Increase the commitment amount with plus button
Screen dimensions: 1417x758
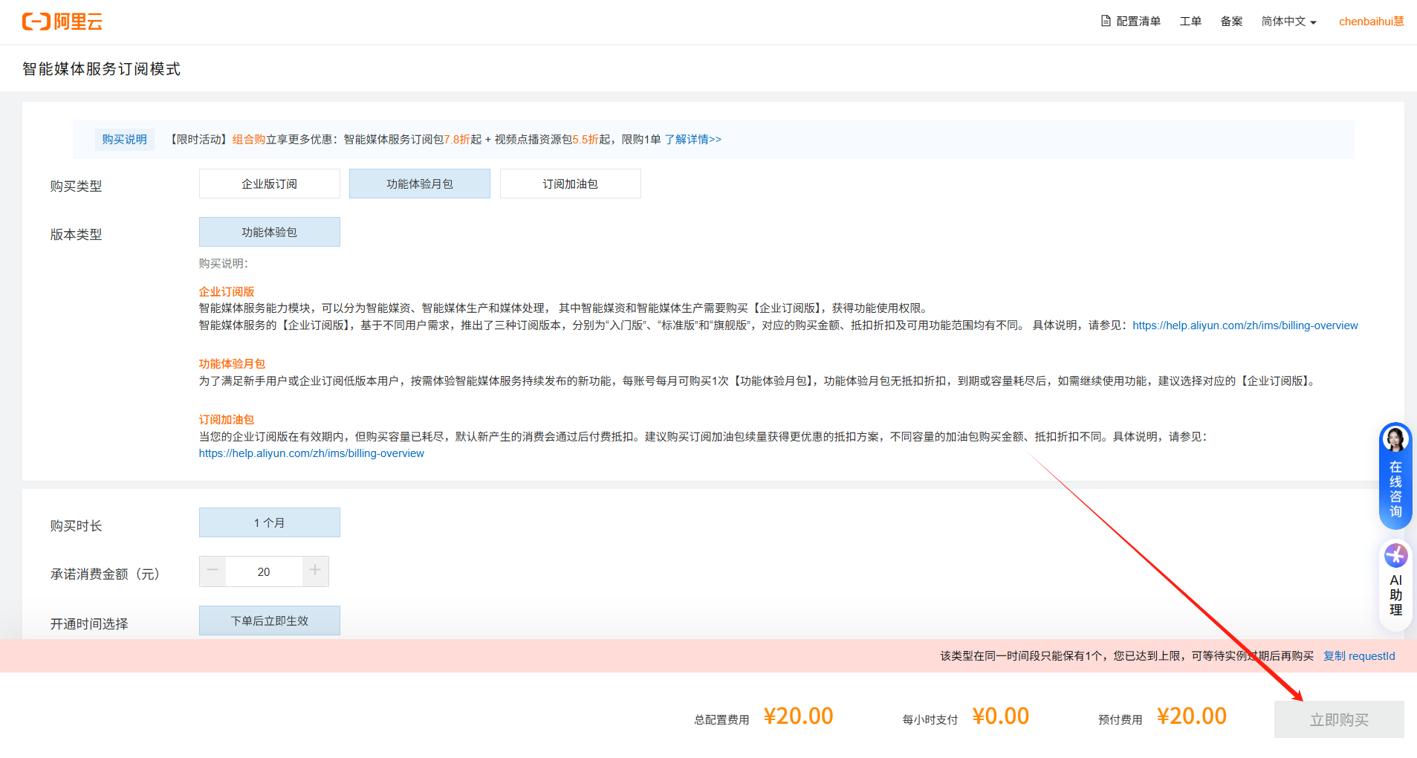tap(315, 571)
